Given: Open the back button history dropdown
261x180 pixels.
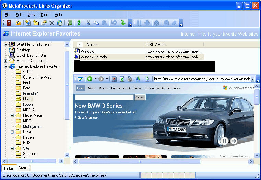Looking at the screenshot, I should [95, 79].
